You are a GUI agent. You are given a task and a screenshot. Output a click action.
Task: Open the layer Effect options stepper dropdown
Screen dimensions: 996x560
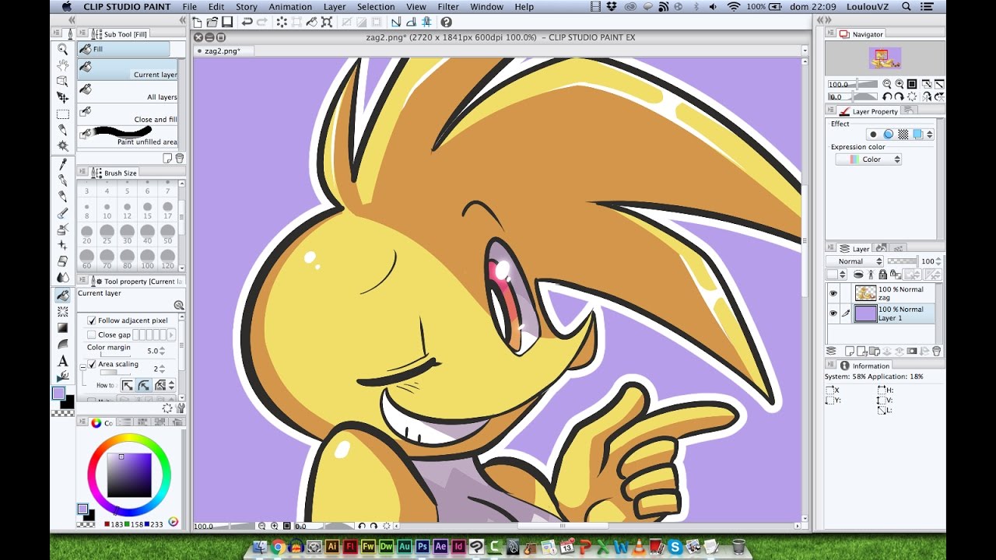pyautogui.click(x=929, y=135)
